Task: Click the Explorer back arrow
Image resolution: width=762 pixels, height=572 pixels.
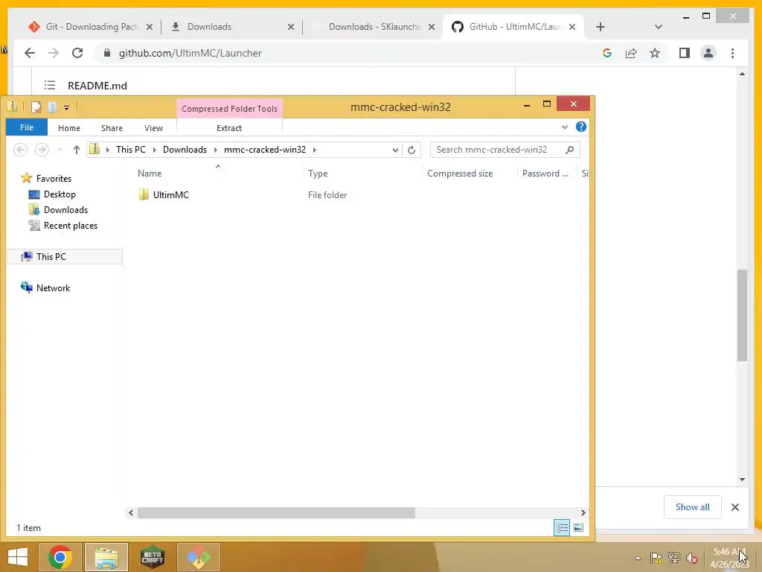Action: click(x=20, y=150)
